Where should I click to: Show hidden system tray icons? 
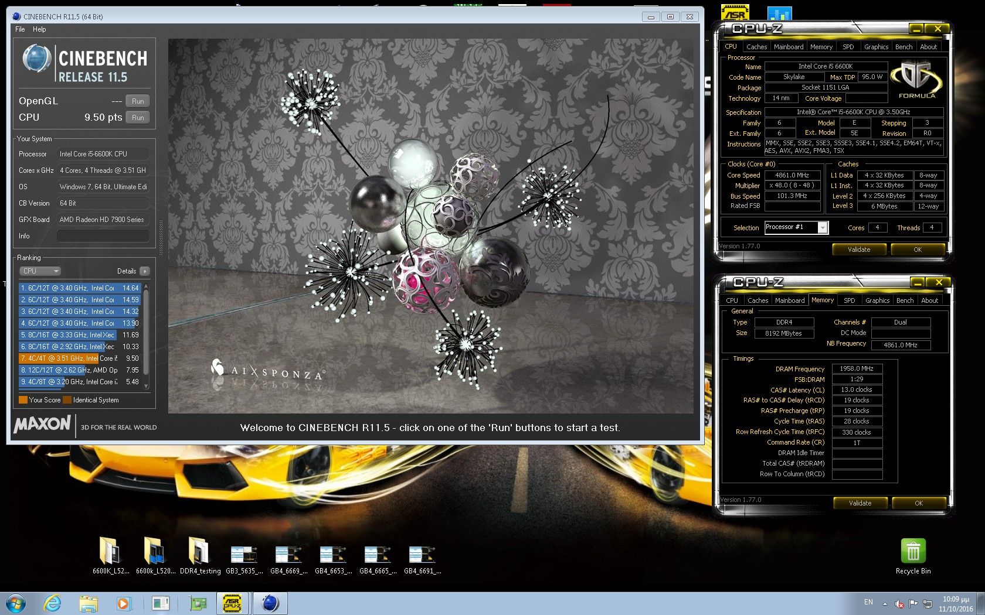[x=885, y=604]
